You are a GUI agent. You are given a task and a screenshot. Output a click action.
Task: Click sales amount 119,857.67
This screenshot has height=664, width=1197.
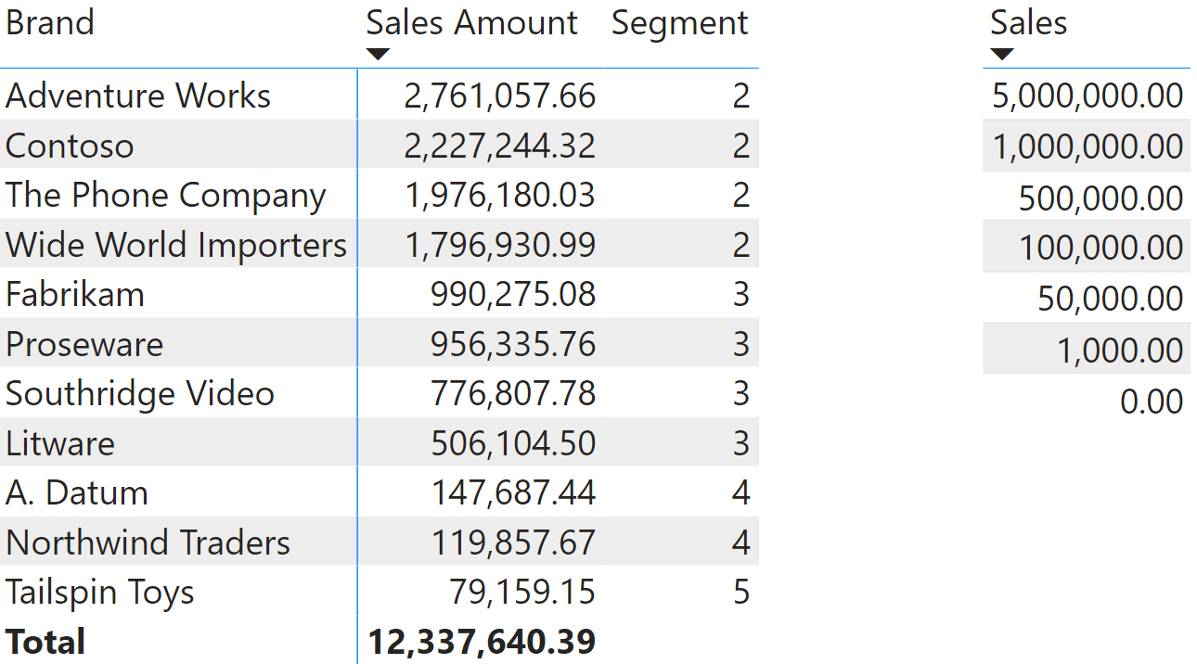click(x=513, y=543)
